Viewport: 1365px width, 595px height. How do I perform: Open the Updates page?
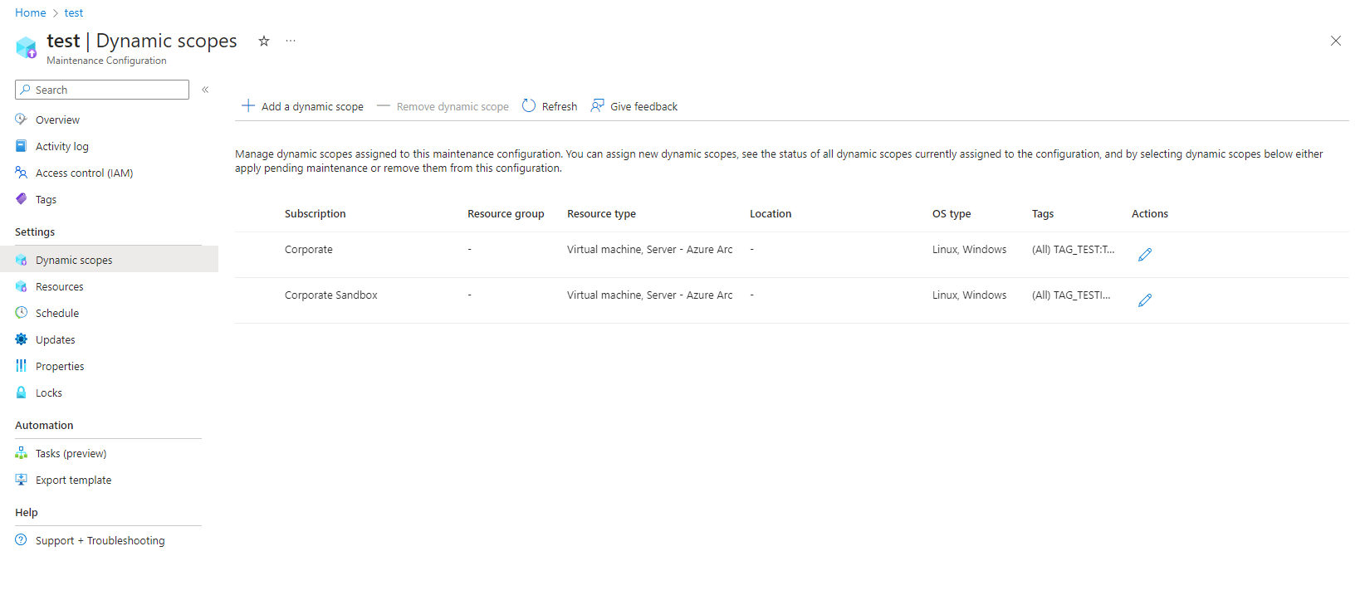tap(56, 340)
